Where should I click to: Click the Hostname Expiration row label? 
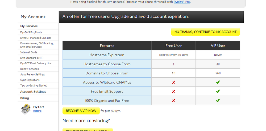[x=107, y=55]
